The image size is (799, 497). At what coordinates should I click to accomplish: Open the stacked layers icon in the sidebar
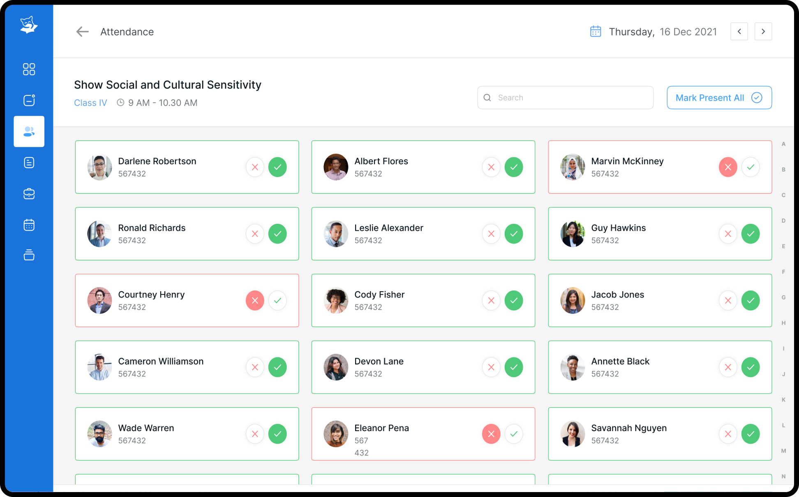pos(29,255)
